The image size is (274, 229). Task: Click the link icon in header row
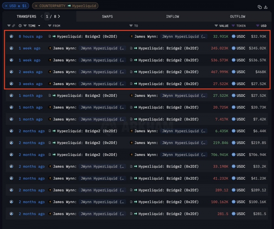(x=13, y=26)
